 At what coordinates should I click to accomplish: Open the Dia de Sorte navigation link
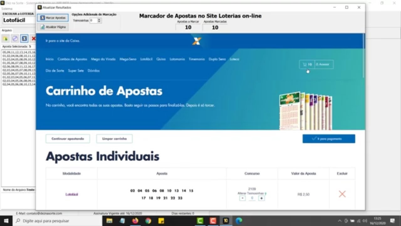(x=55, y=71)
